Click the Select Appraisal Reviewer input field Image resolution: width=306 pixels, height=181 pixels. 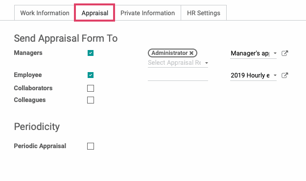(175, 63)
